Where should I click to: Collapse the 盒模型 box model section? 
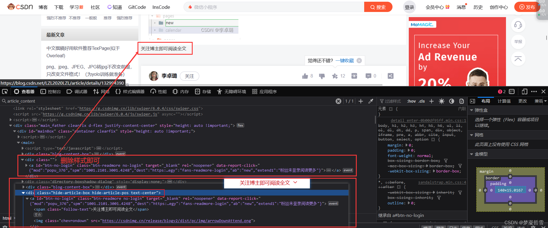[472, 154]
